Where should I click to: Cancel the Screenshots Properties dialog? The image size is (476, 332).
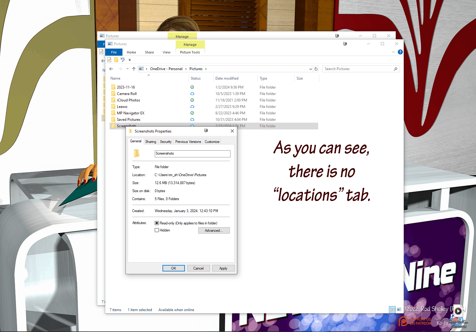point(198,268)
